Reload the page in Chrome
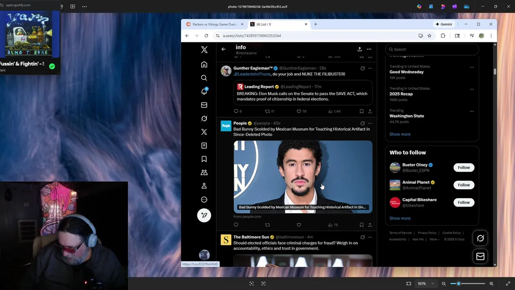 (206, 36)
